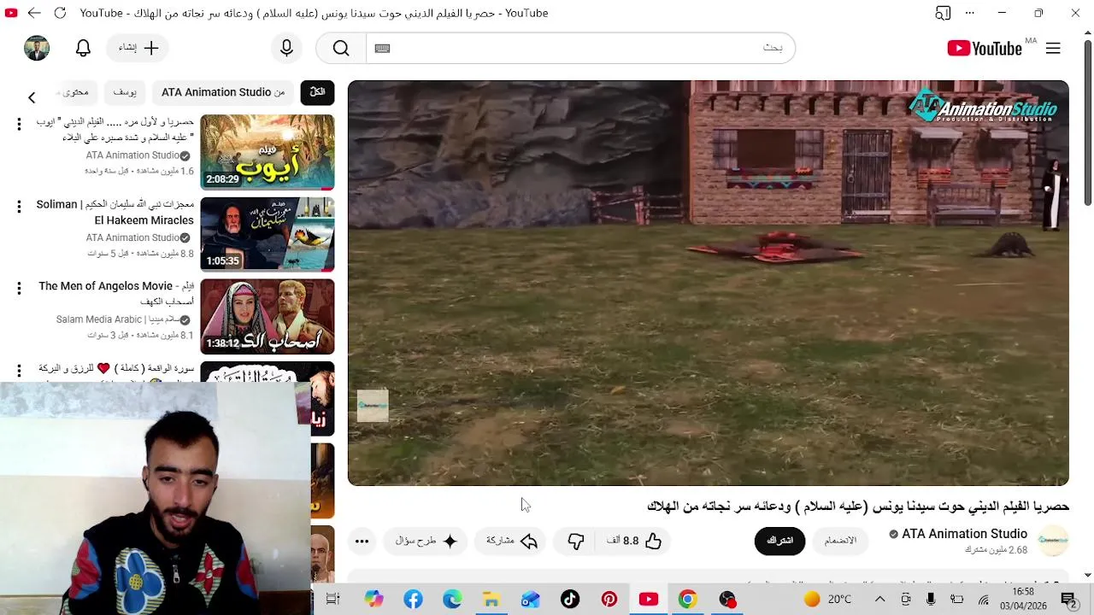Expand hidden system tray icons
This screenshot has height=615, width=1094.
coord(879,600)
